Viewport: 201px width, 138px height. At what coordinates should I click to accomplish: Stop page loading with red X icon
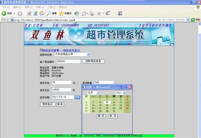point(29,13)
